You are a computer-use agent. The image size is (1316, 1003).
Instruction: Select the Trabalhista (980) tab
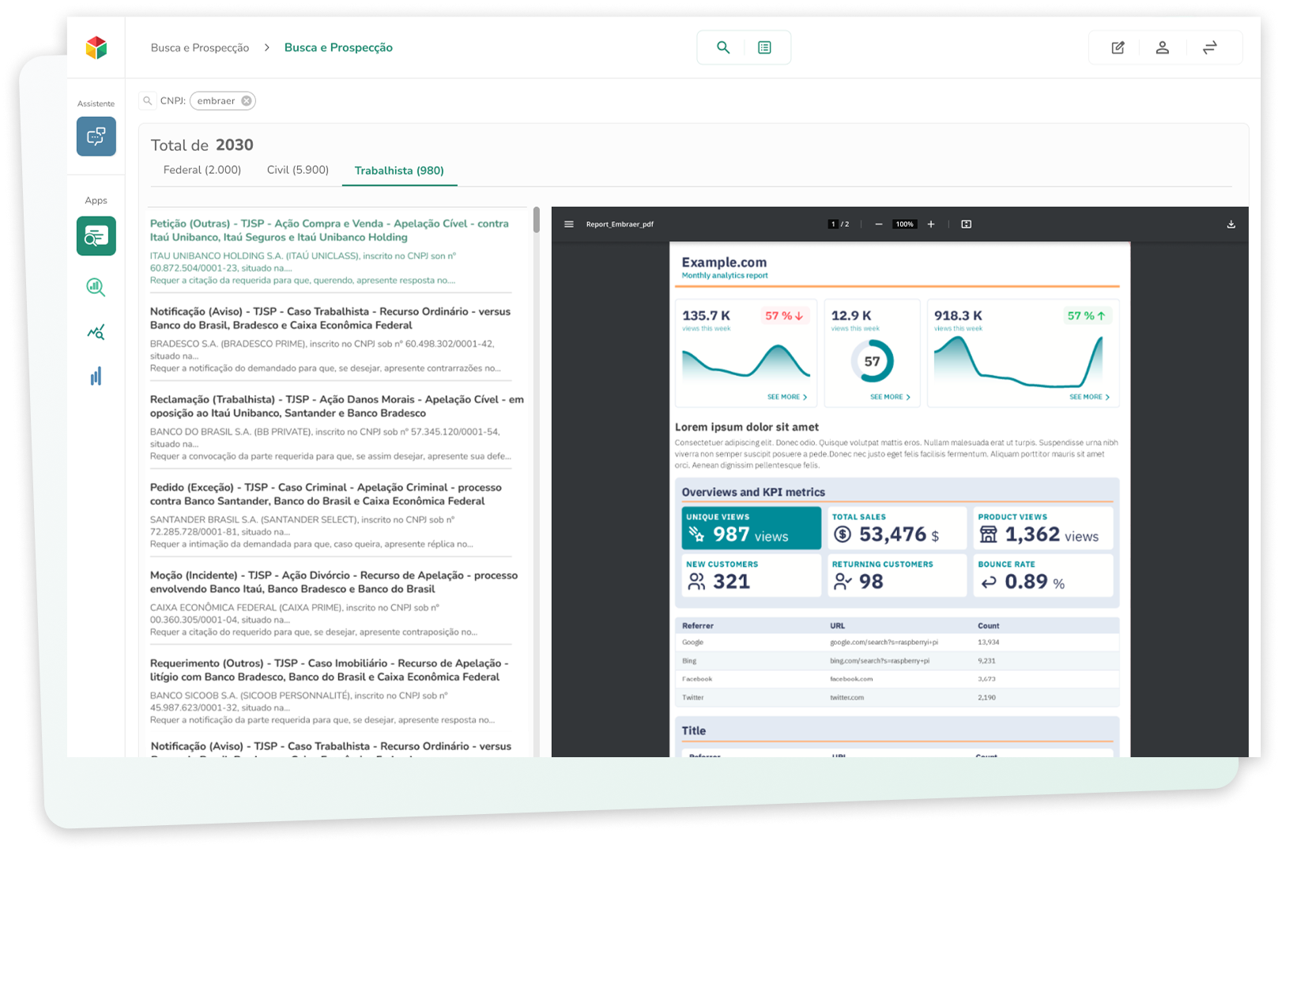pyautogui.click(x=399, y=171)
